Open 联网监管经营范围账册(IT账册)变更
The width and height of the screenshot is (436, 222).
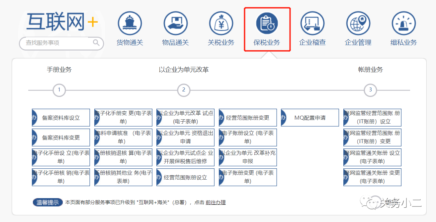pyautogui.click(x=372, y=138)
